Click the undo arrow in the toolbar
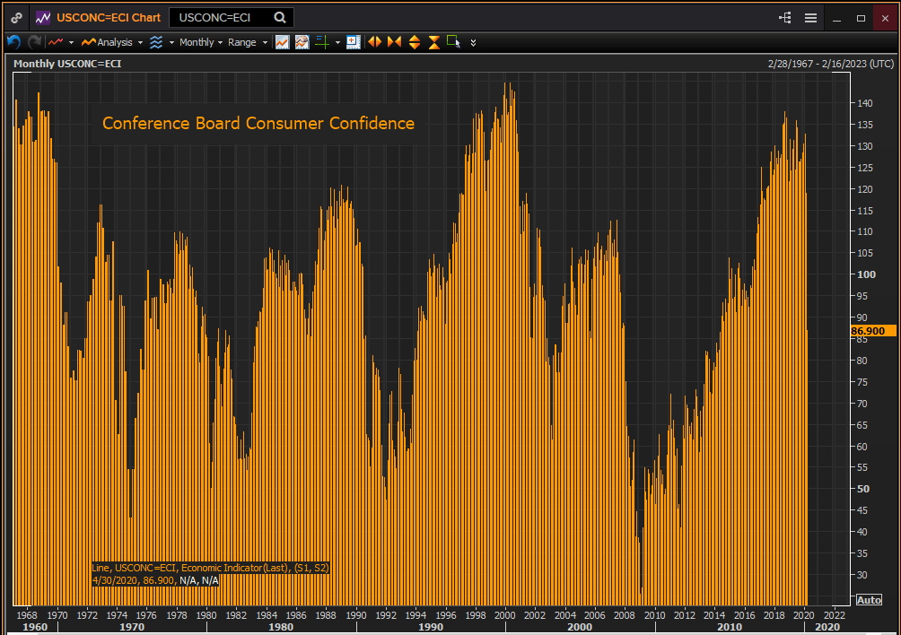Screen dimensions: 901x635 pos(13,42)
